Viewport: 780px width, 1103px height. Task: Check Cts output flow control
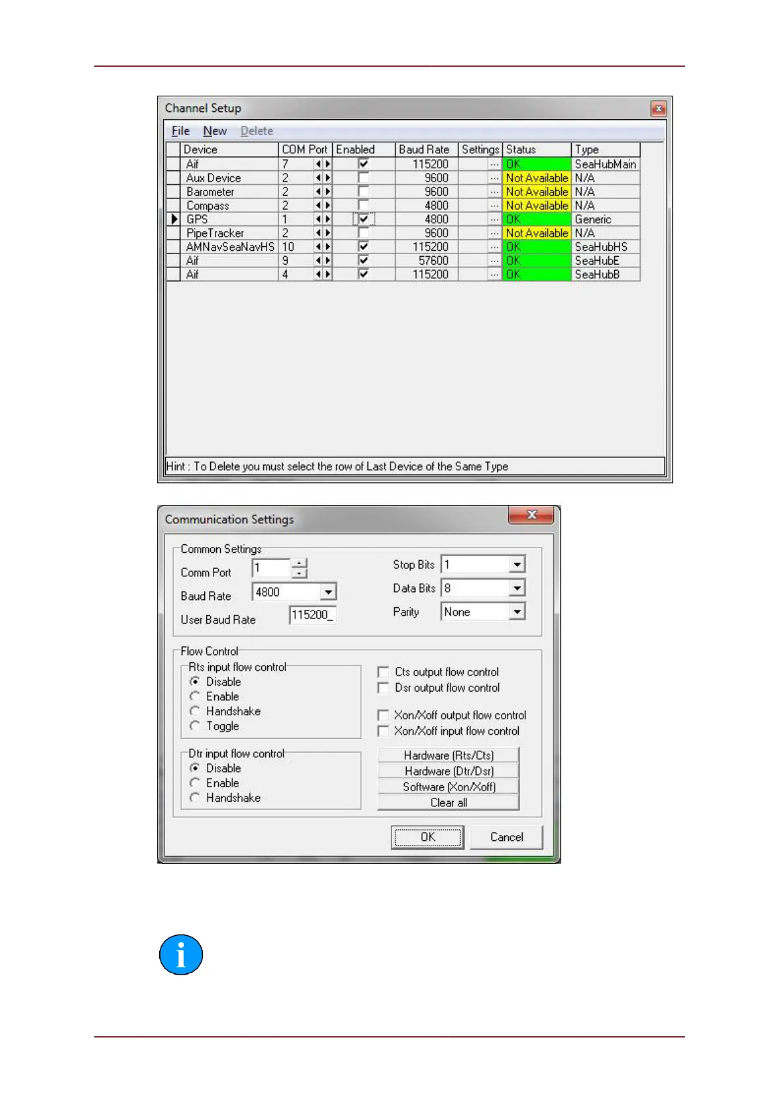[383, 672]
